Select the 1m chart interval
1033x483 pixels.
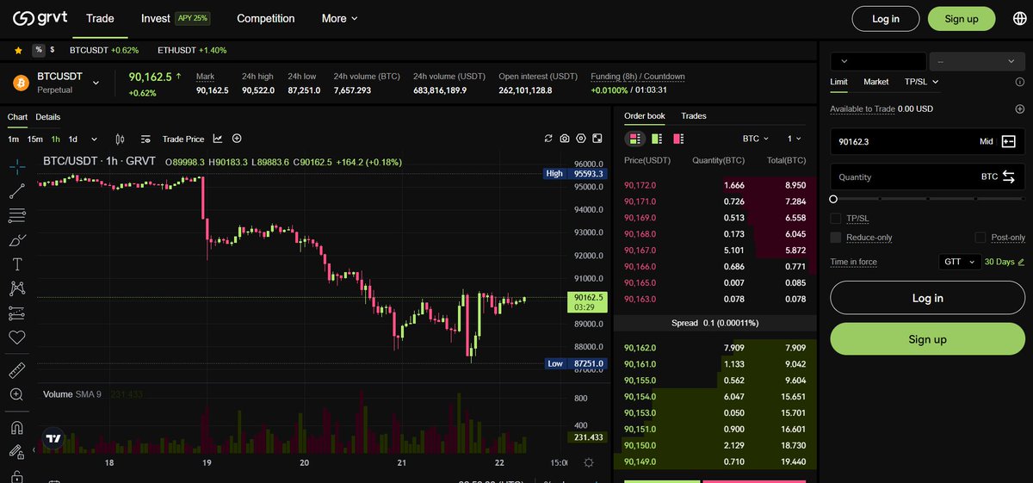(14, 139)
